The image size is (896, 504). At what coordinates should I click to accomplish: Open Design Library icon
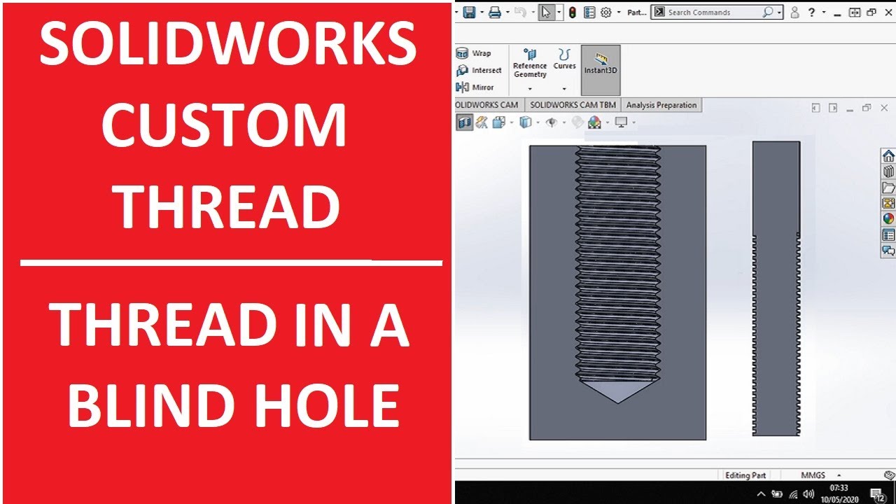[x=888, y=171]
